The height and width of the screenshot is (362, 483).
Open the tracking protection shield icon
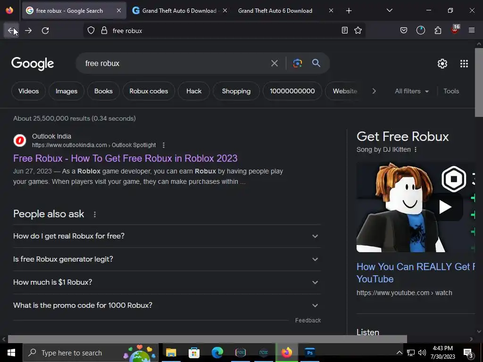point(91,31)
